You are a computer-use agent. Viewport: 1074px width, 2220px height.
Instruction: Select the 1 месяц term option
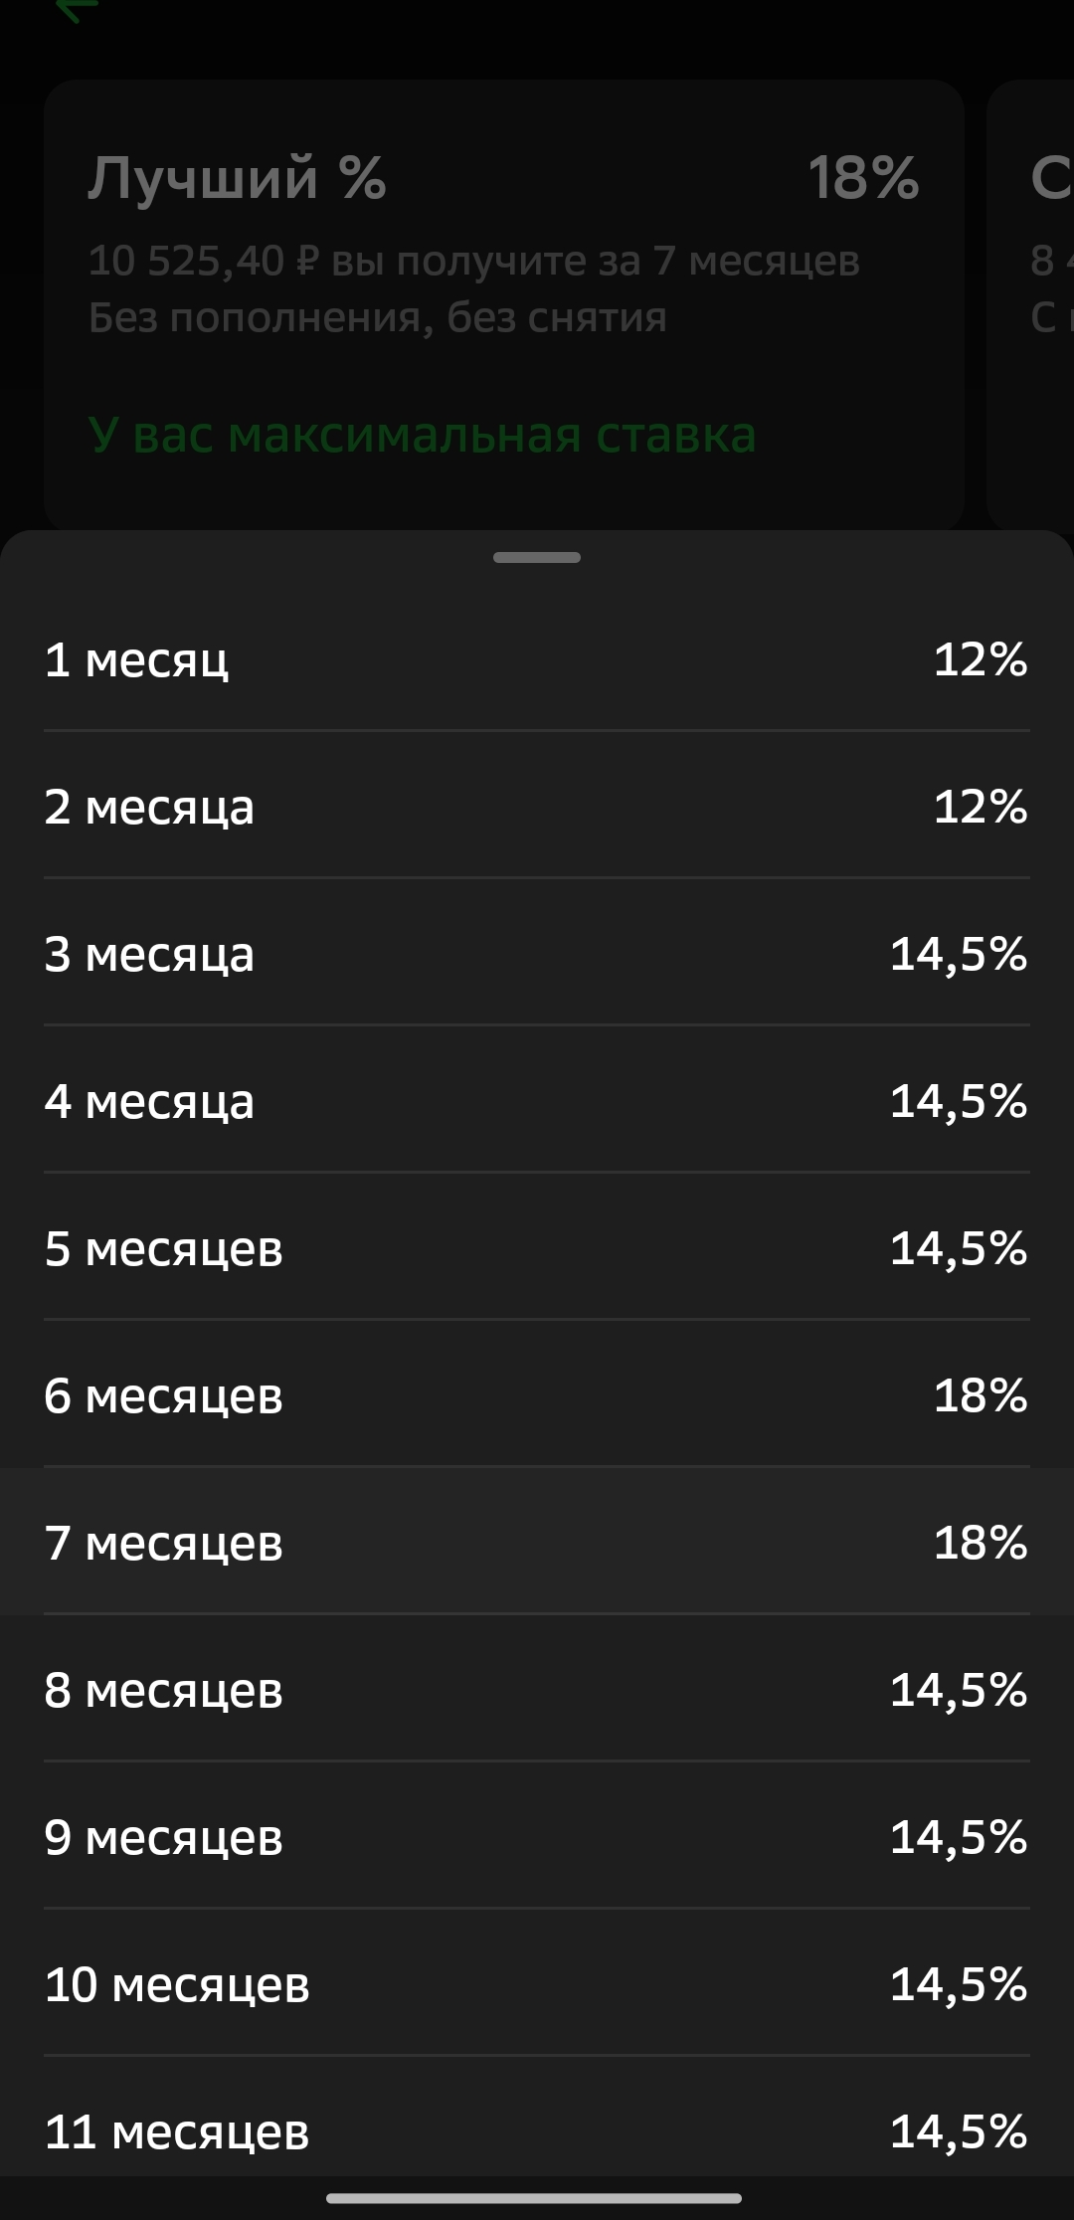click(x=537, y=658)
